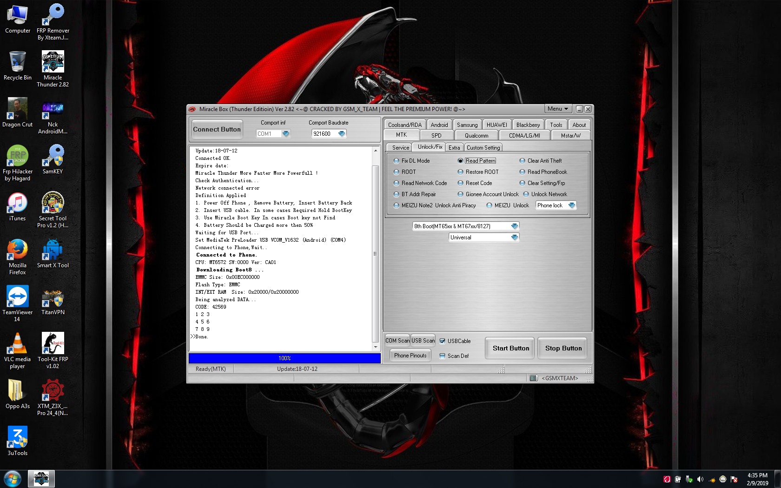Switch to the Samsung tab
Screen dimensions: 781x488
pos(467,125)
